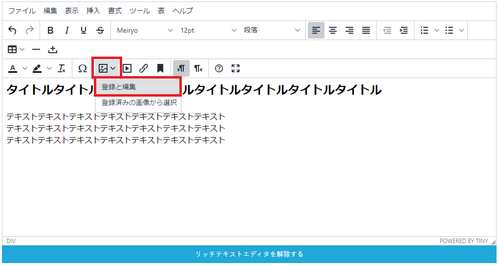Open the Meiryo font family dropdown
This screenshot has height=265, width=499.
point(145,31)
